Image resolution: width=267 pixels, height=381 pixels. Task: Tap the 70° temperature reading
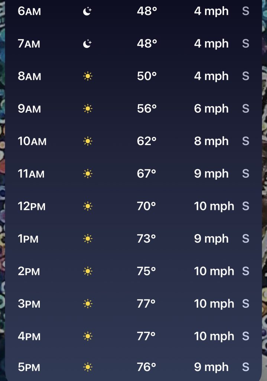pos(147,206)
